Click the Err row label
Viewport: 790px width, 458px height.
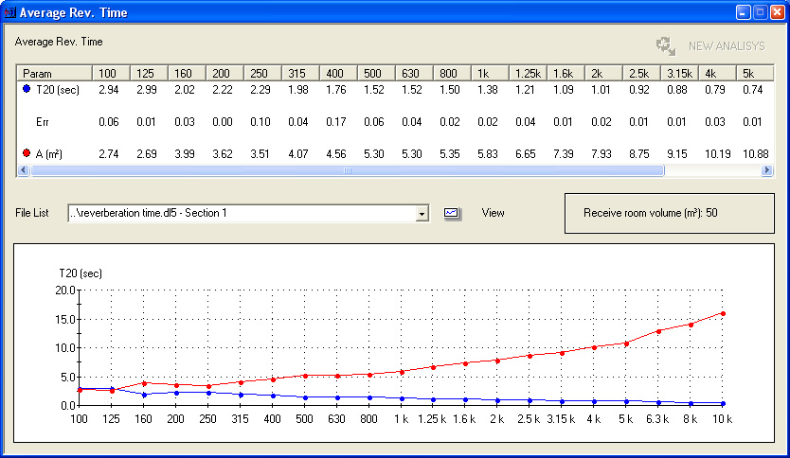pyautogui.click(x=43, y=122)
